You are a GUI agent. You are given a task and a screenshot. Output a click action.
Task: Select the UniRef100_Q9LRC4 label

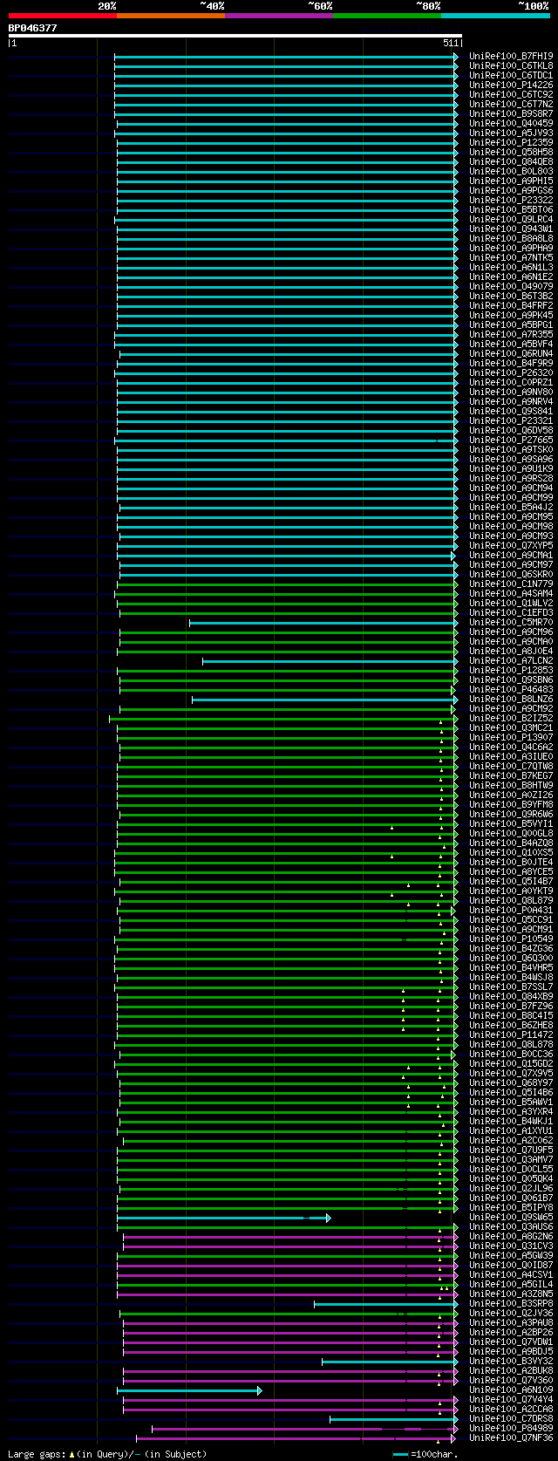(x=511, y=219)
